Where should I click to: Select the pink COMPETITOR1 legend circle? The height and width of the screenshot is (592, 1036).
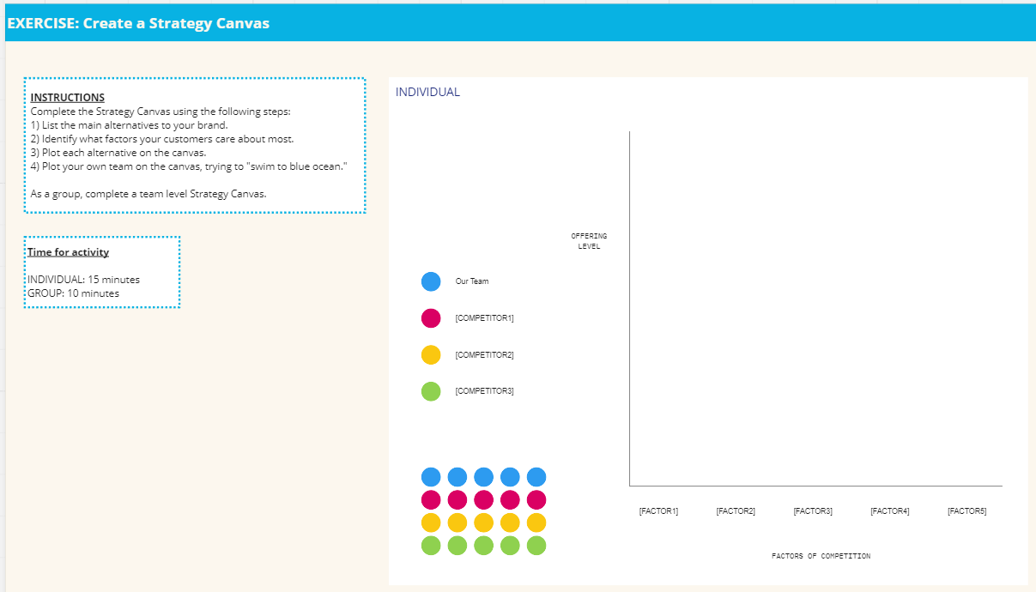coord(431,318)
